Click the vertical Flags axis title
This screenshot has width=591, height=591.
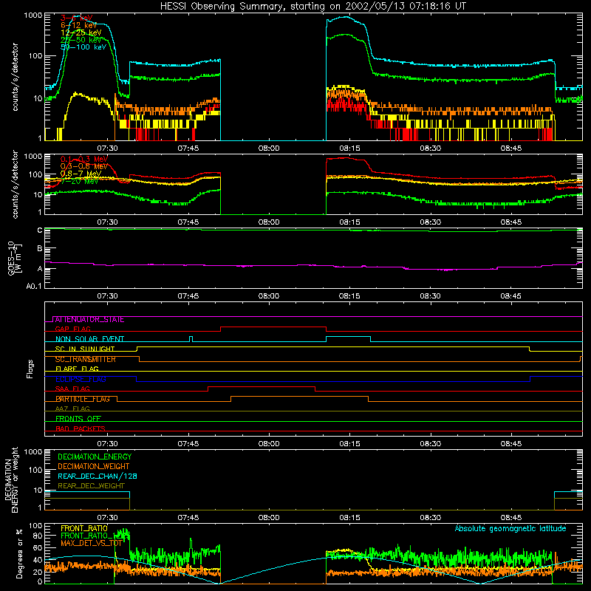[x=30, y=369]
